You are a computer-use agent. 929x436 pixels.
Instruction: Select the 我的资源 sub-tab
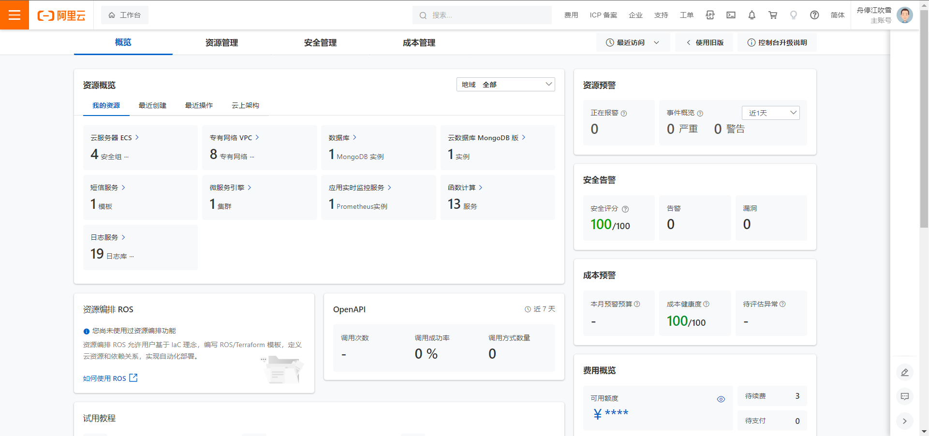106,105
